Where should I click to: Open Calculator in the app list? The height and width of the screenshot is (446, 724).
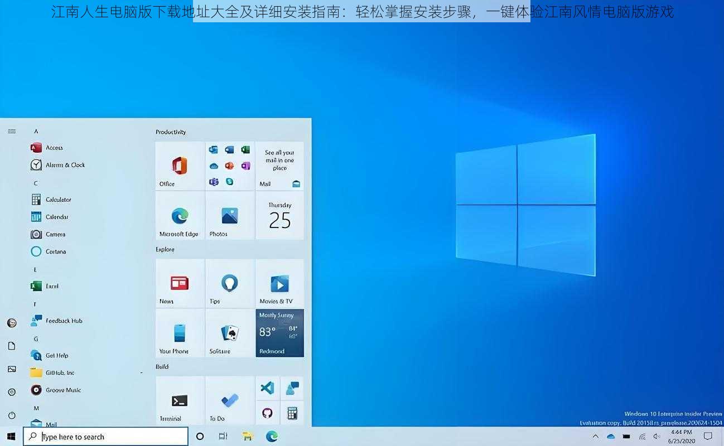pos(51,200)
